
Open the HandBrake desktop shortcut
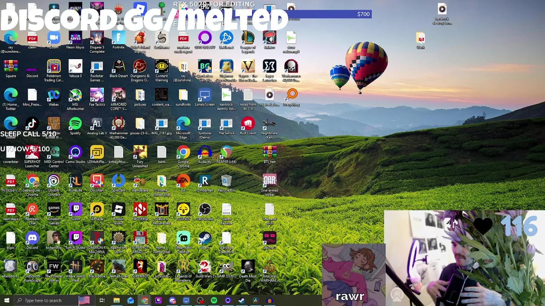[x=140, y=183]
